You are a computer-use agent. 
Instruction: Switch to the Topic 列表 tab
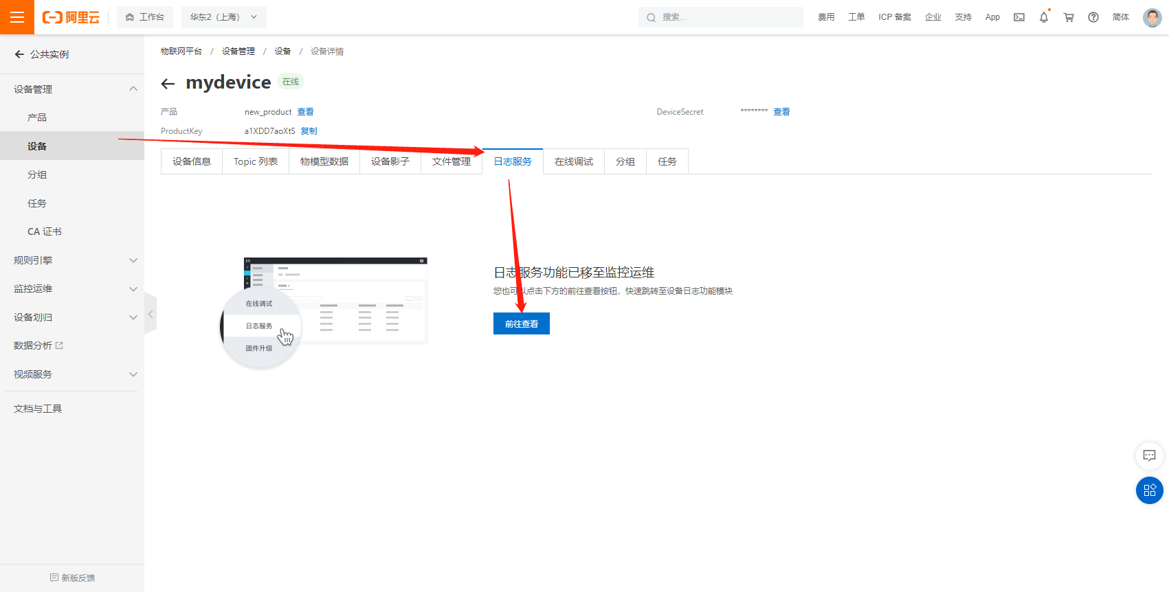[256, 161]
